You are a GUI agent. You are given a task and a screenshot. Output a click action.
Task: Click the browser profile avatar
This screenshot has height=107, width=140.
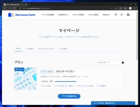point(130,8)
